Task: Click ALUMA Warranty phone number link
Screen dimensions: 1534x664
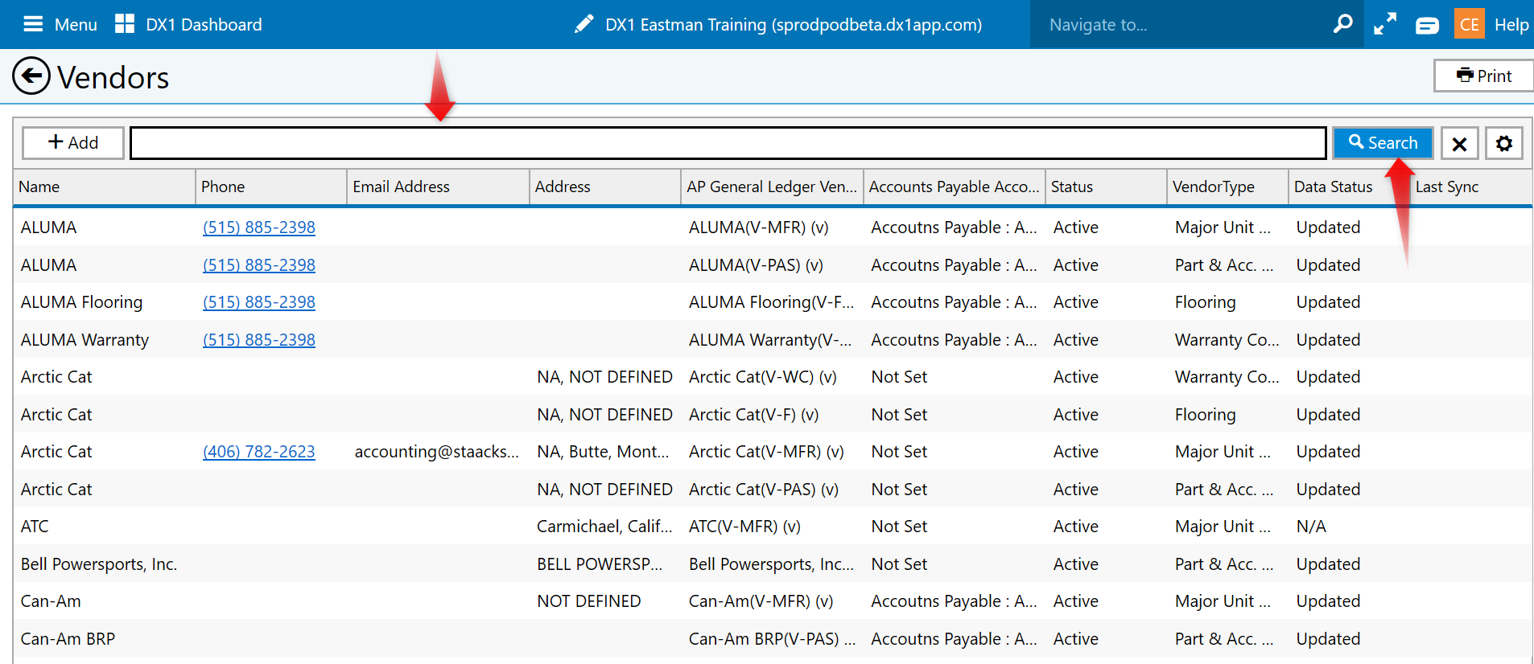Action: (259, 340)
